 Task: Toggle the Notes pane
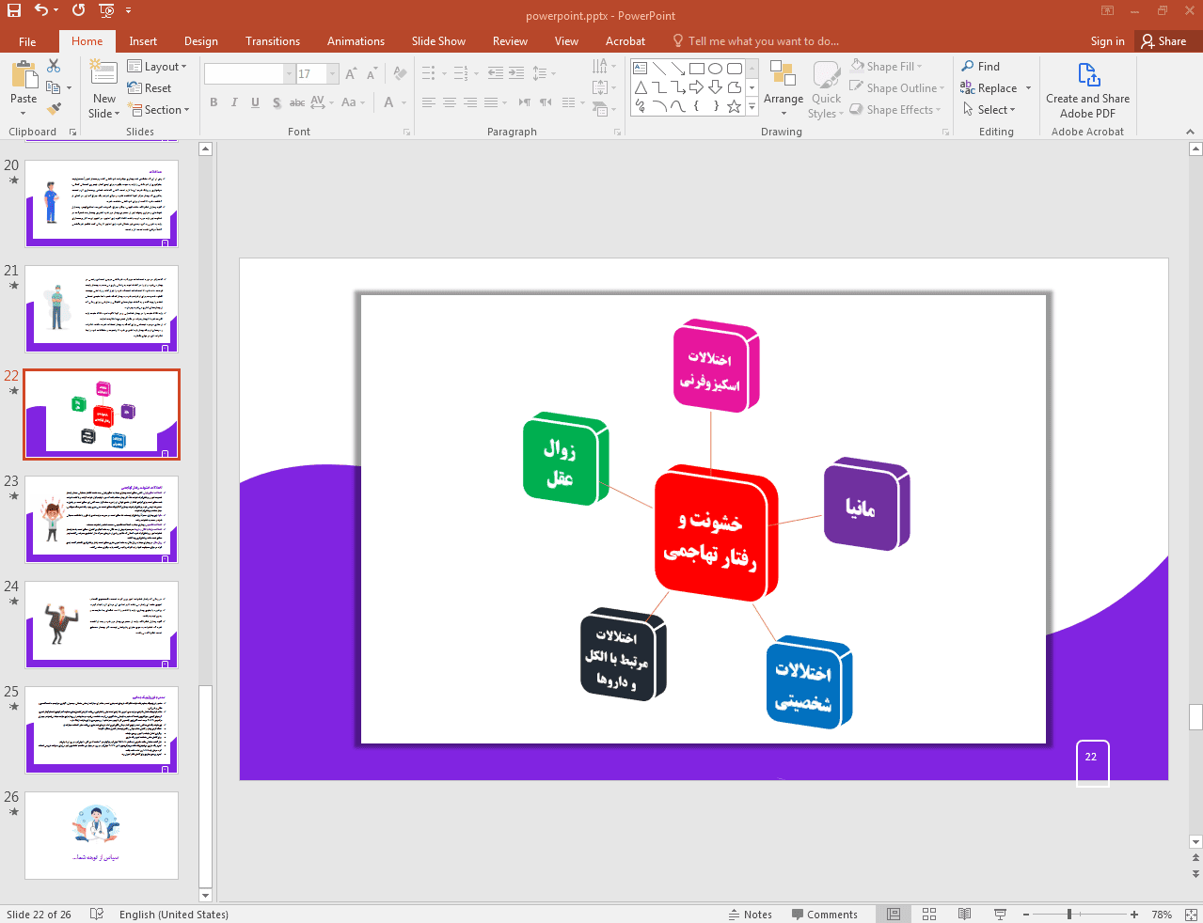tap(750, 914)
